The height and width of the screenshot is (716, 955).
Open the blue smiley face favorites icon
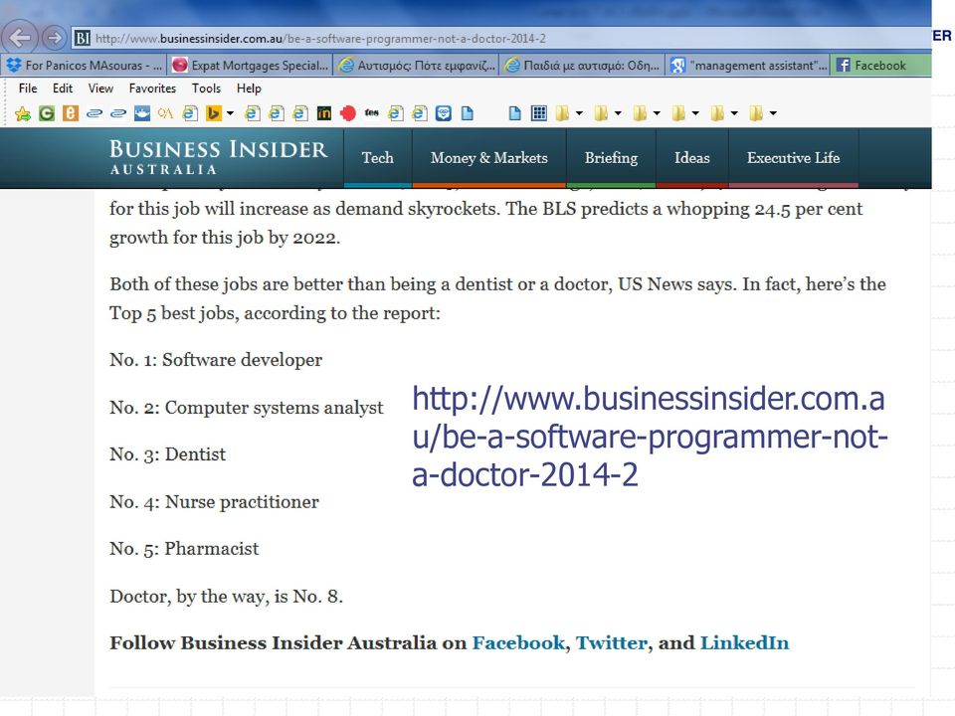tap(444, 113)
